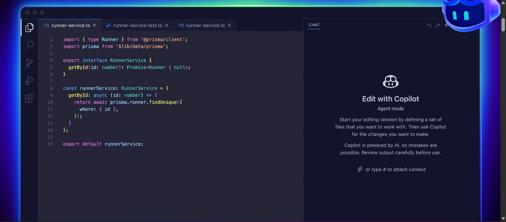Click the paperclip attach context icon
This screenshot has height=222, width=506.
[x=360, y=169]
